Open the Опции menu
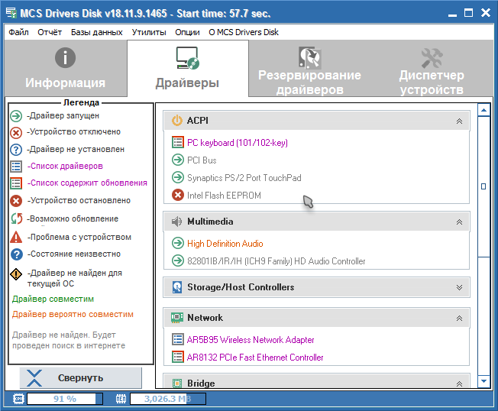498x411 pixels. pyautogui.click(x=187, y=32)
